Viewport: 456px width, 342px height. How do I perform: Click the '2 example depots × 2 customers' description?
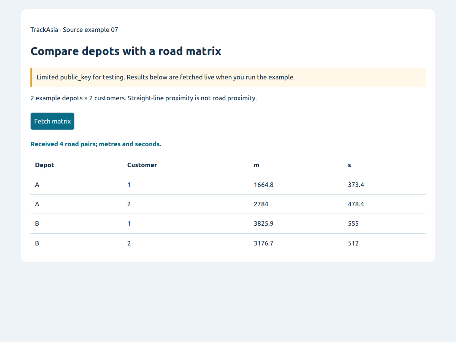[144, 98]
